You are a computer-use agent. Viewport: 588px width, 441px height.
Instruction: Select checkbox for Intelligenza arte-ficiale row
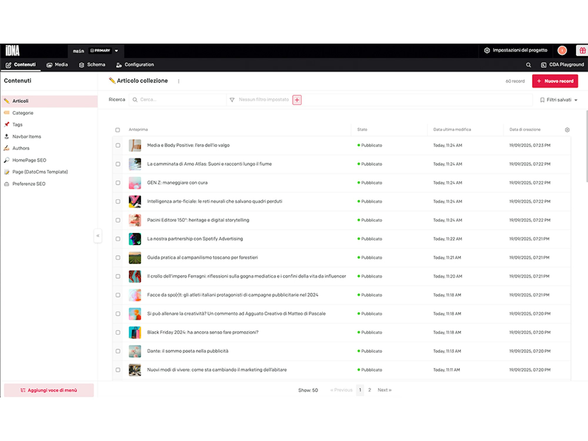pos(118,201)
